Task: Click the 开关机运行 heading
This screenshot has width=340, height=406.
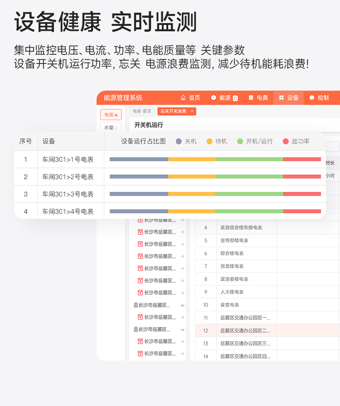Action: pos(149,125)
